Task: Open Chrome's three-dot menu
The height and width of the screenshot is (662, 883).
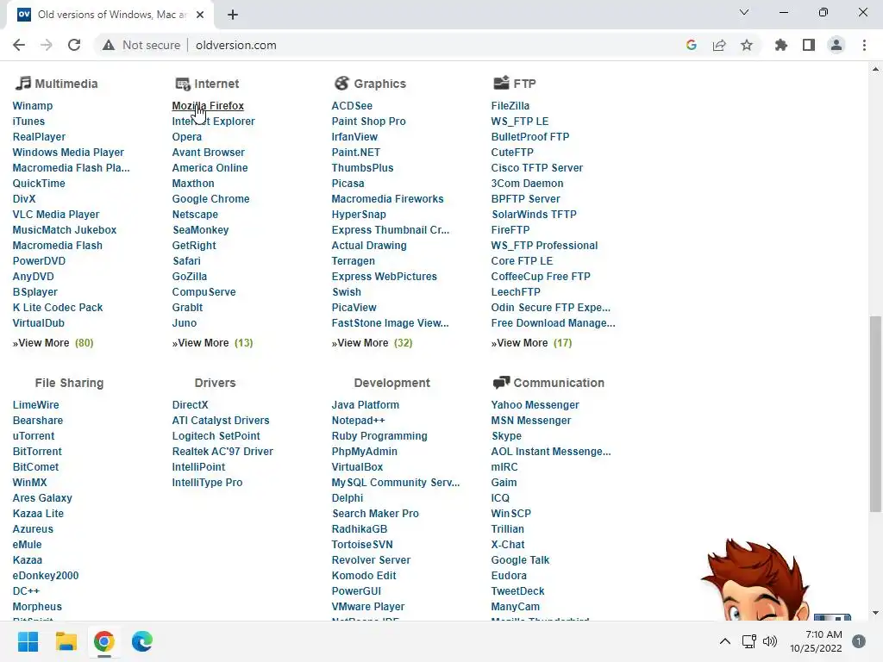Action: [864, 45]
